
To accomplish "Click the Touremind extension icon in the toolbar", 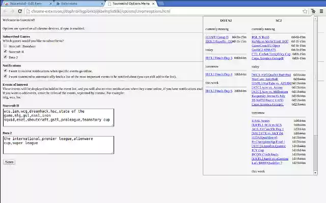I will tap(313, 11).
